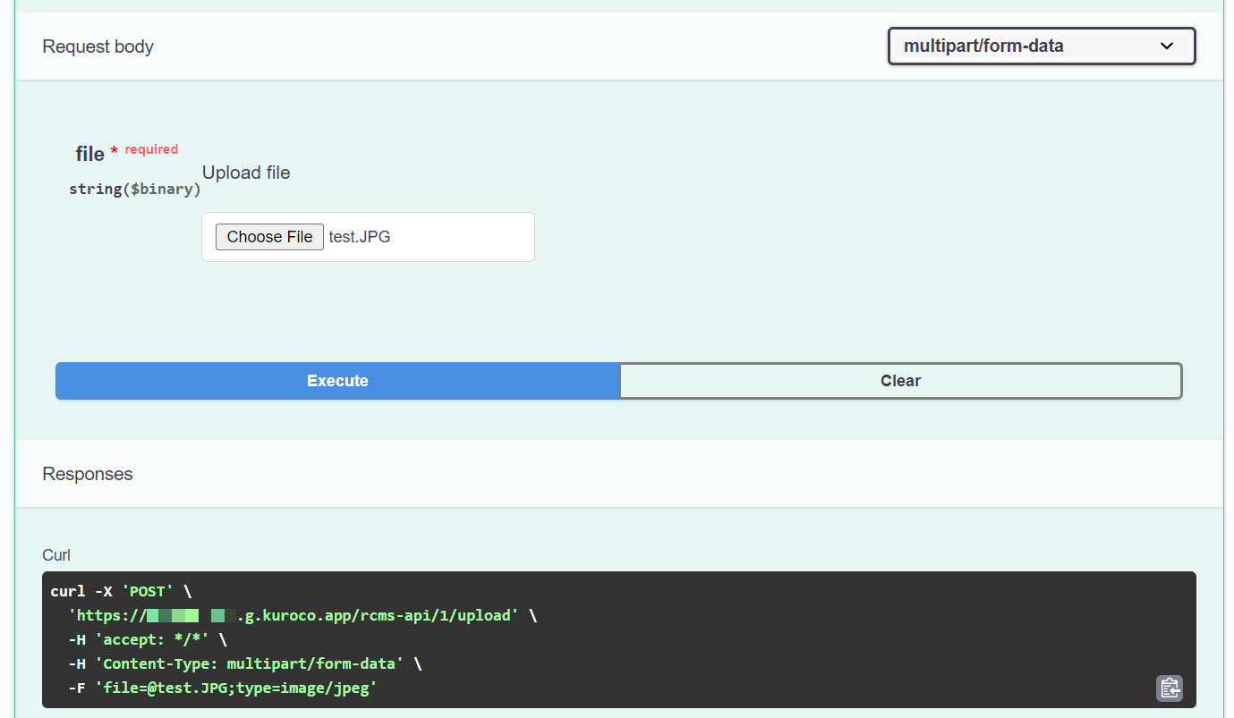This screenshot has width=1234, height=718.
Task: Click the Upload file description text
Action: click(x=245, y=172)
